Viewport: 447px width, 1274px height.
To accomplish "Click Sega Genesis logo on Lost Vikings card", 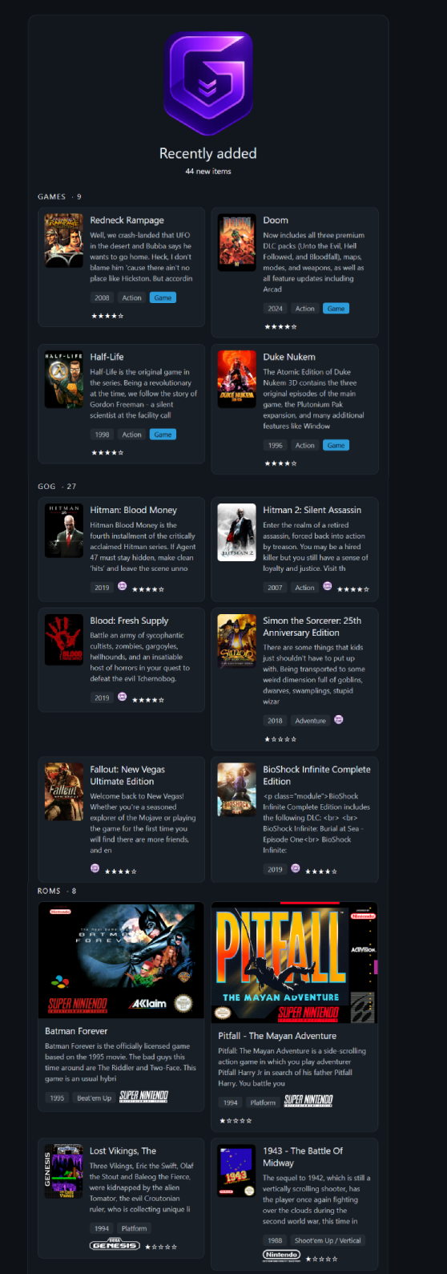I will click(115, 1245).
